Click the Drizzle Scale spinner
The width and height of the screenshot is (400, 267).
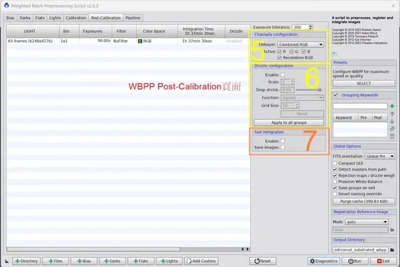[x=287, y=82]
